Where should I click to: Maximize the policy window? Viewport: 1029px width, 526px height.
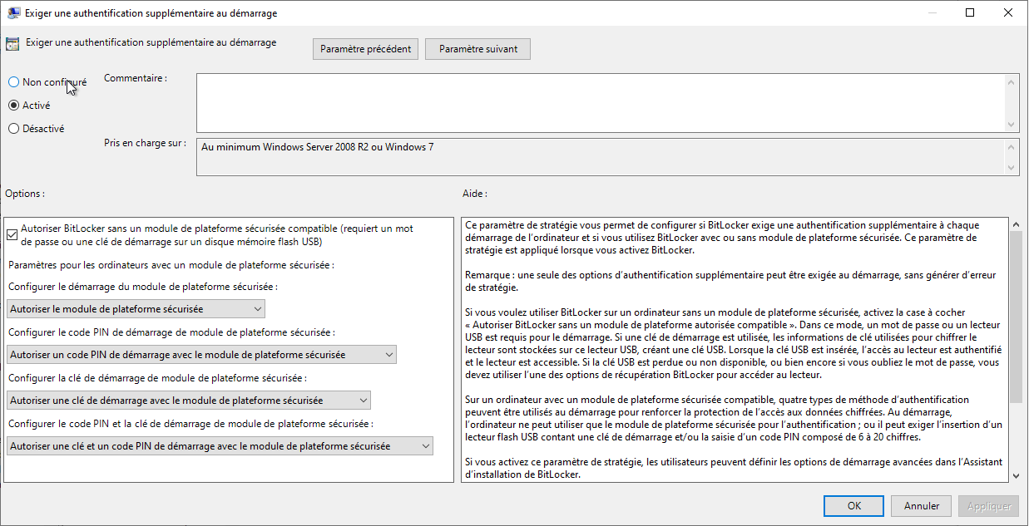(970, 12)
